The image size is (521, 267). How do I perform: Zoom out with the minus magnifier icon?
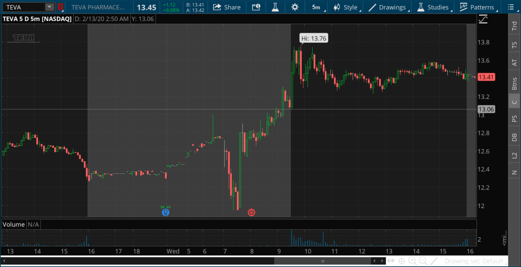(422, 261)
